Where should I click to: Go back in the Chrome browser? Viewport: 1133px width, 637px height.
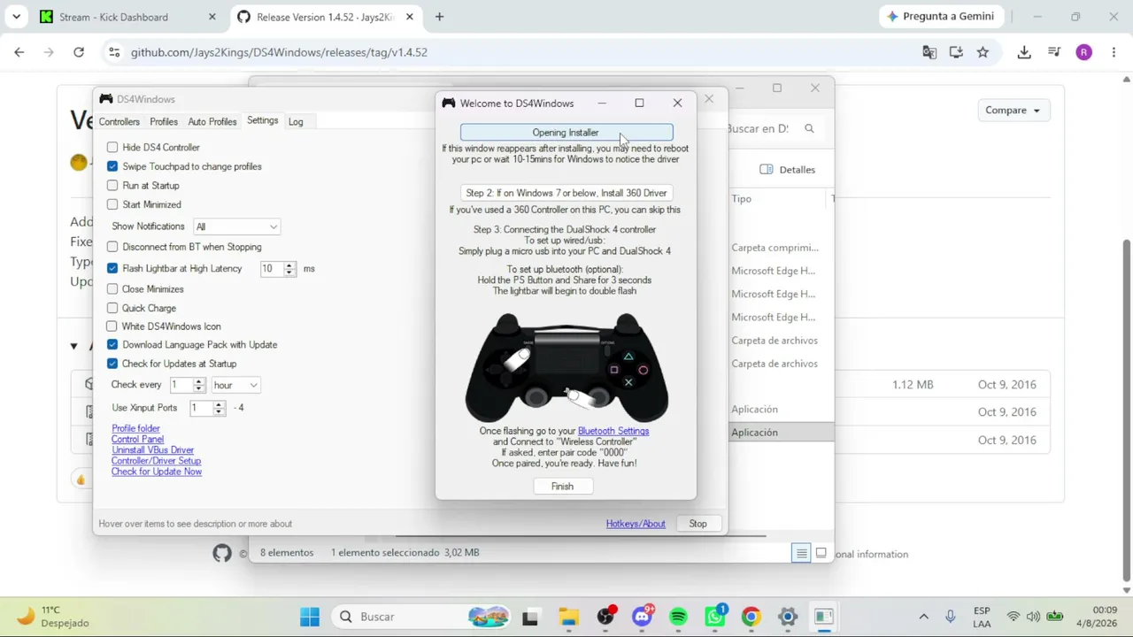[19, 52]
